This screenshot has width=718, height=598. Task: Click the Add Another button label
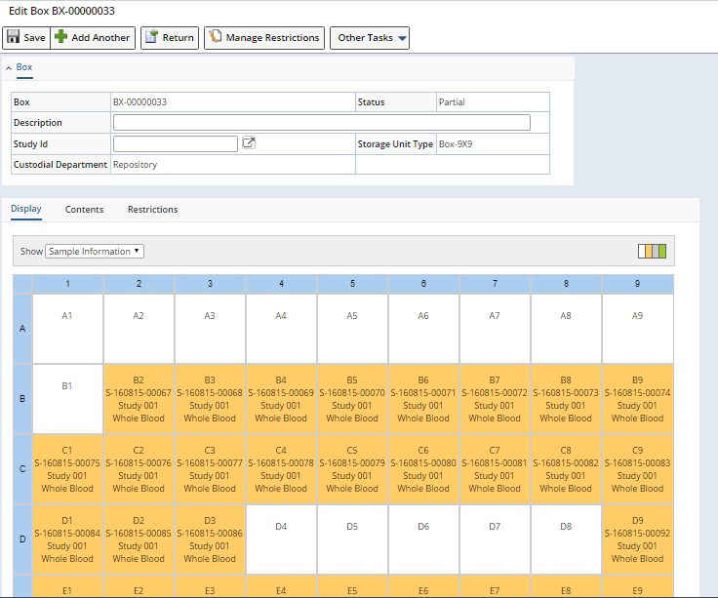(x=100, y=37)
